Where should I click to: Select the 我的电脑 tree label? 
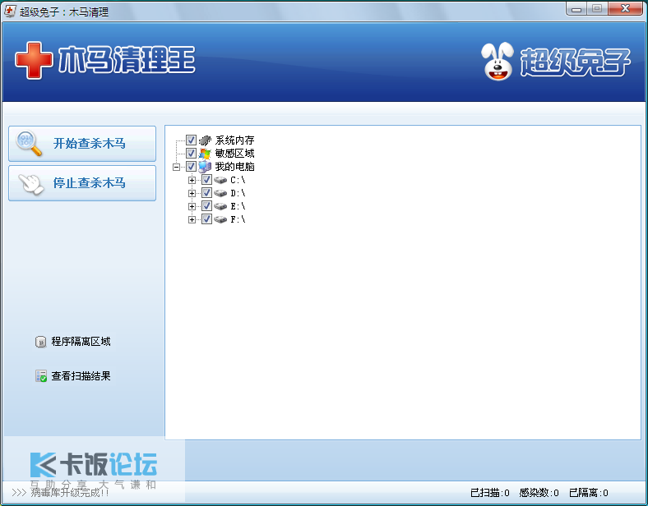[x=234, y=167]
